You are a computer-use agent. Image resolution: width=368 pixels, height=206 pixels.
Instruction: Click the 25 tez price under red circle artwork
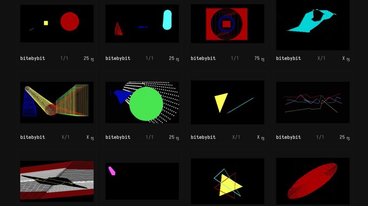coord(89,58)
